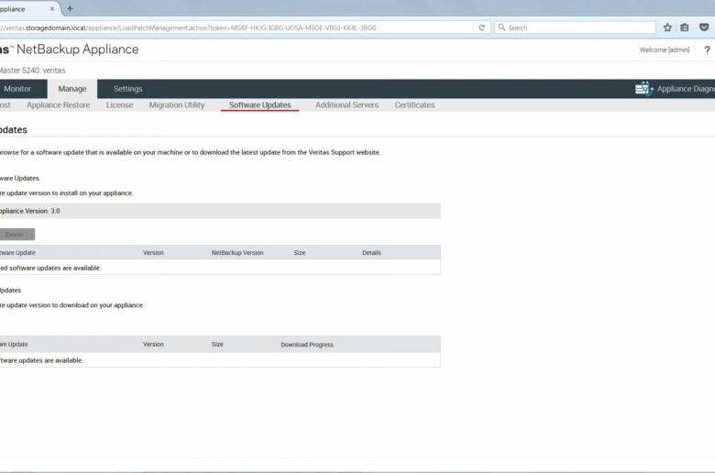
Task: Click the Download Progress column header
Action: pos(307,345)
